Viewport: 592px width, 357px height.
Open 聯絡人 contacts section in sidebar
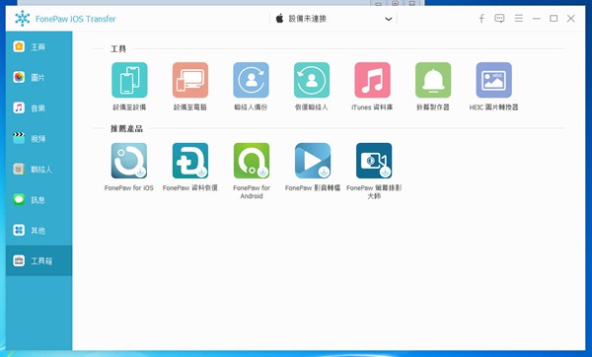coord(38,169)
